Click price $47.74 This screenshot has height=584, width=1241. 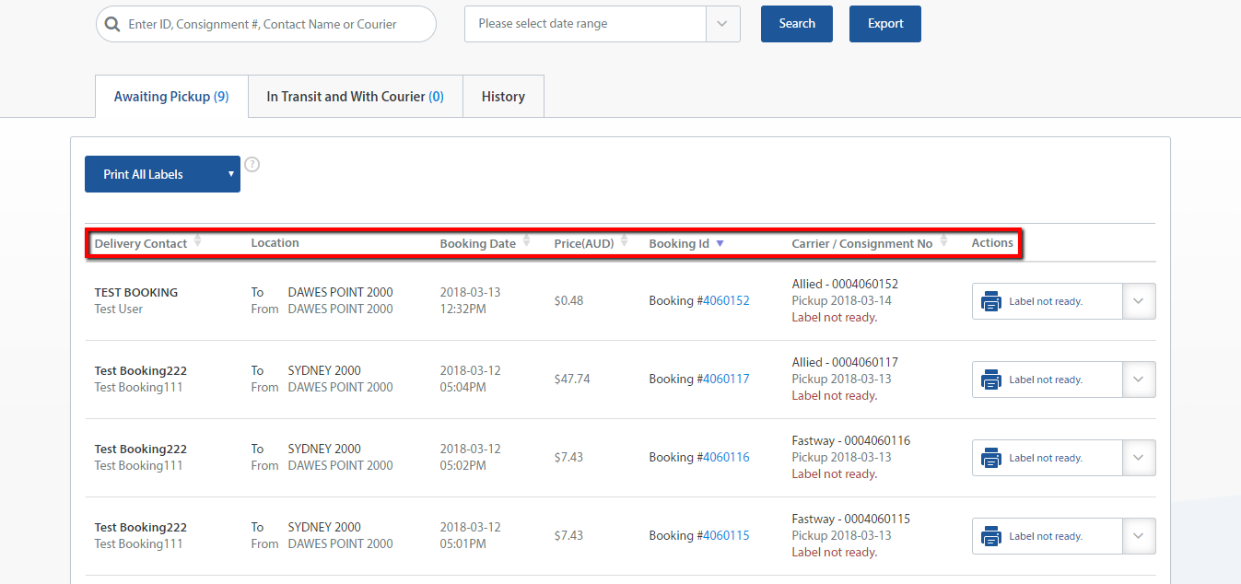(572, 380)
